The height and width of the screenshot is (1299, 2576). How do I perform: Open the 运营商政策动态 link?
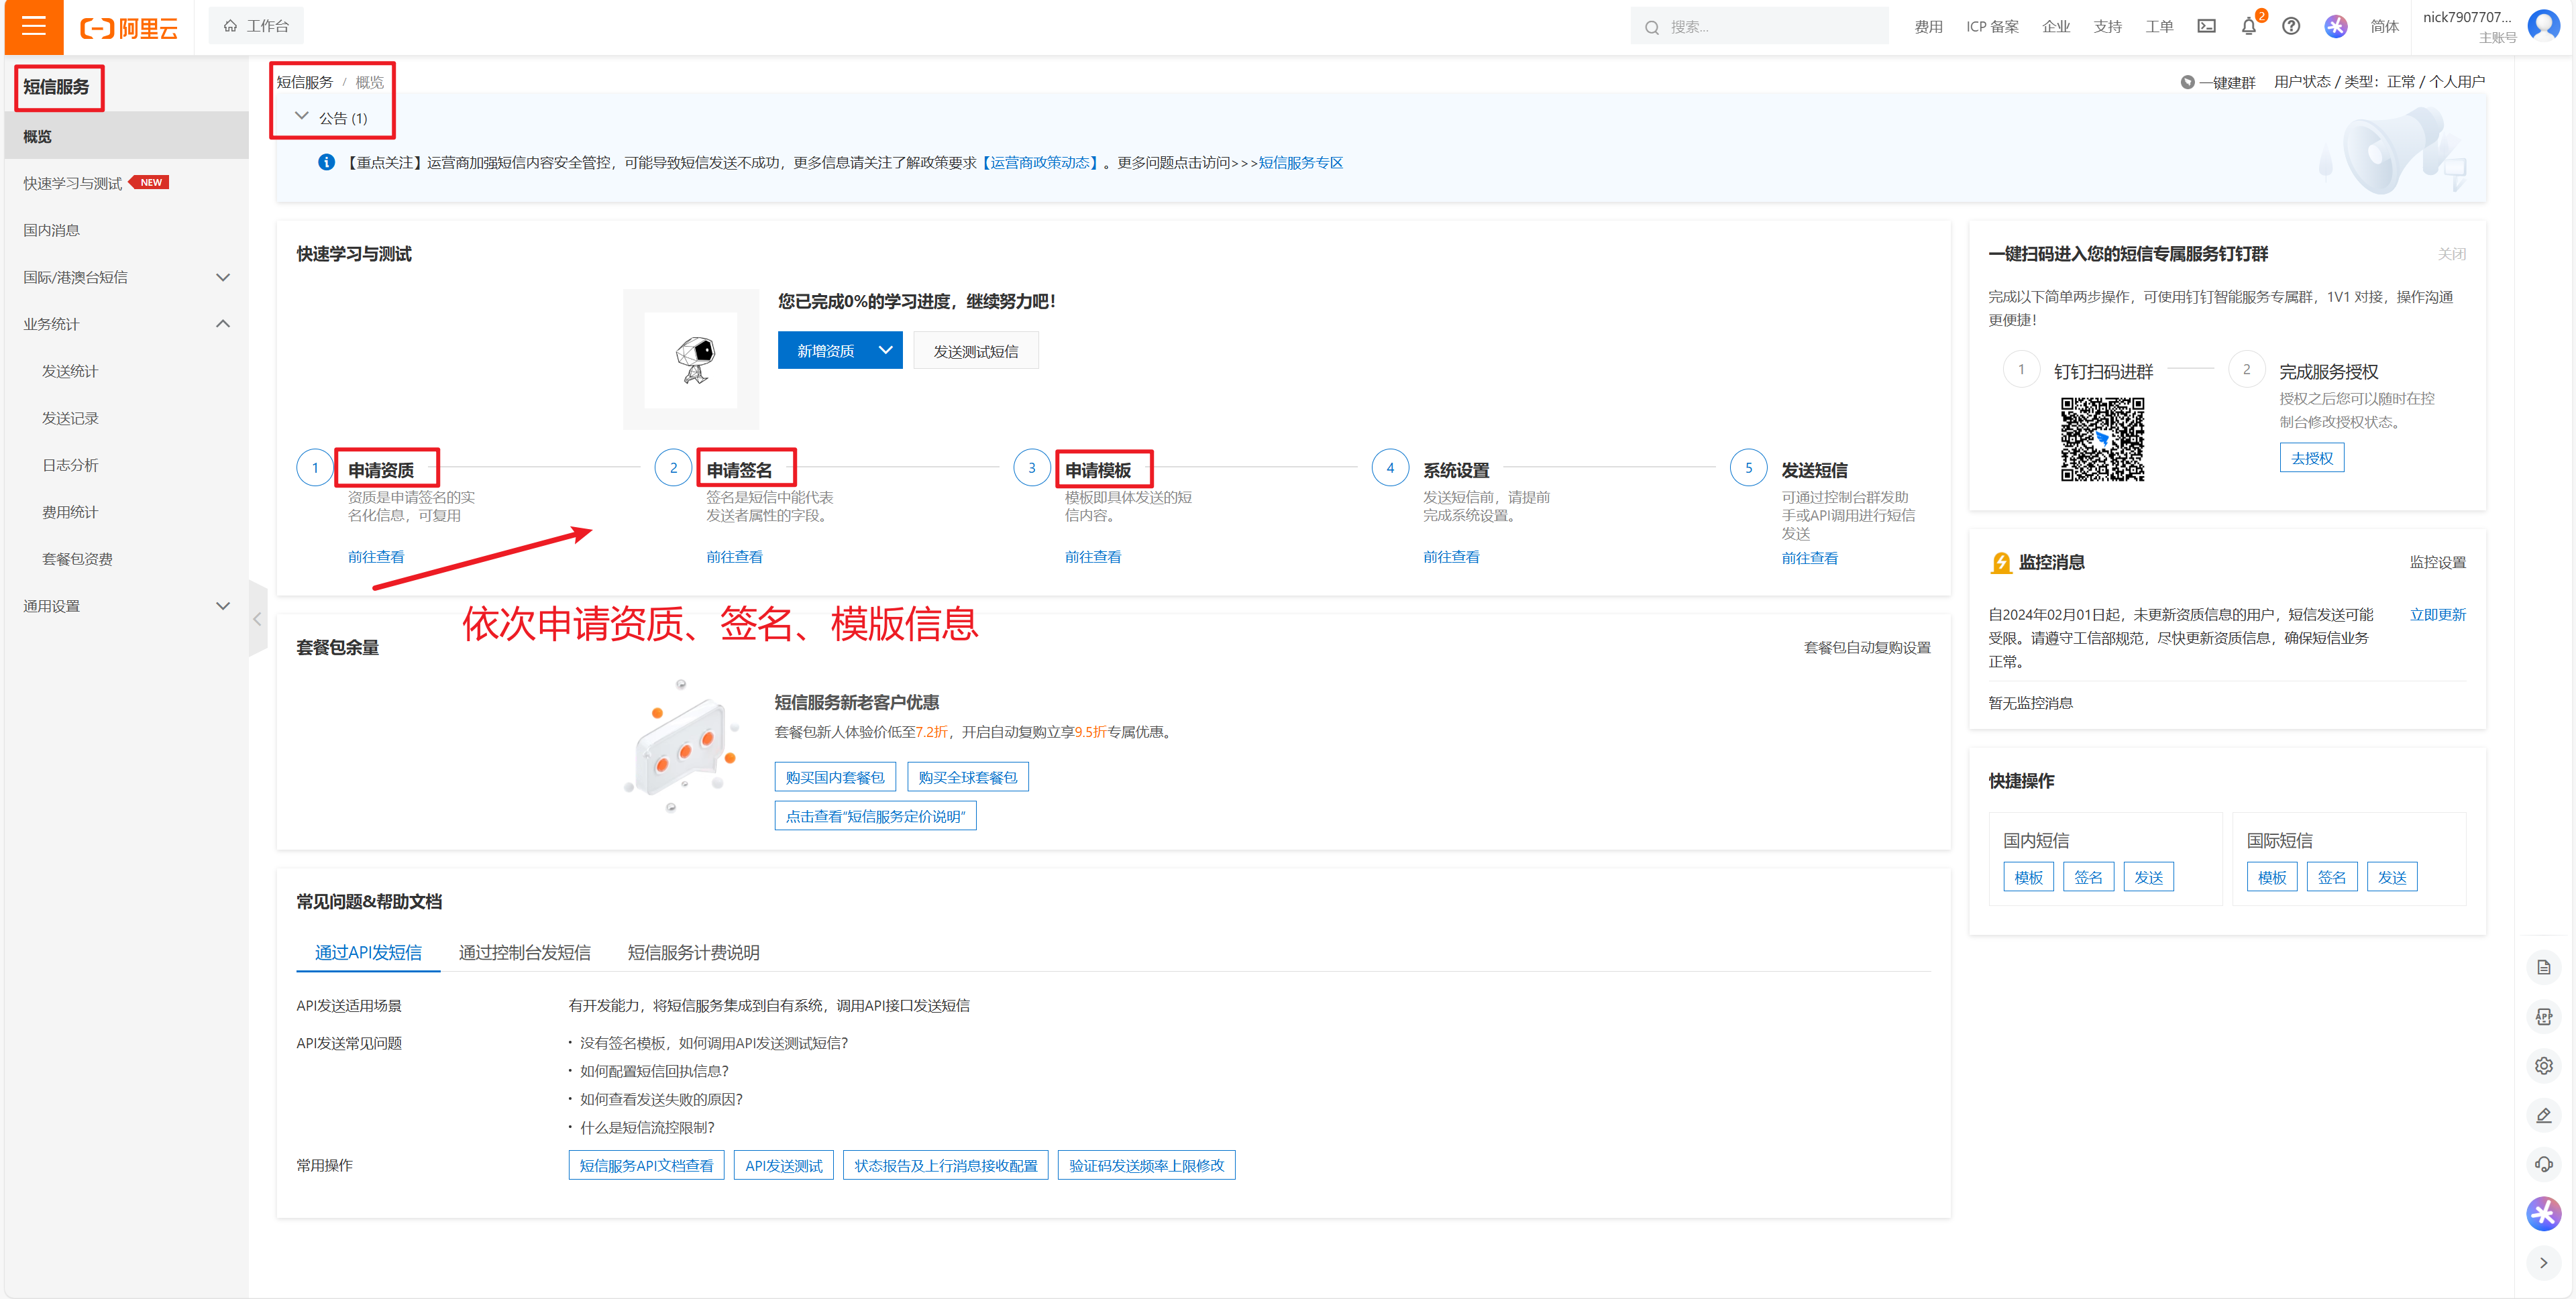[1040, 162]
